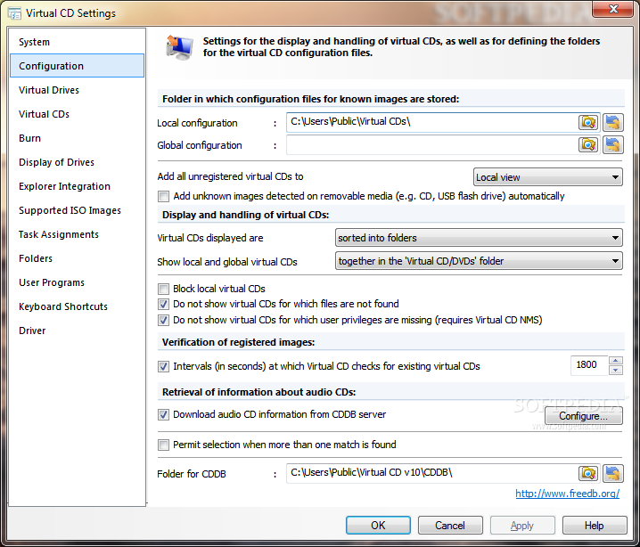Enable Permit selection when multiple matches found
This screenshot has width=640, height=547.
pos(164,445)
